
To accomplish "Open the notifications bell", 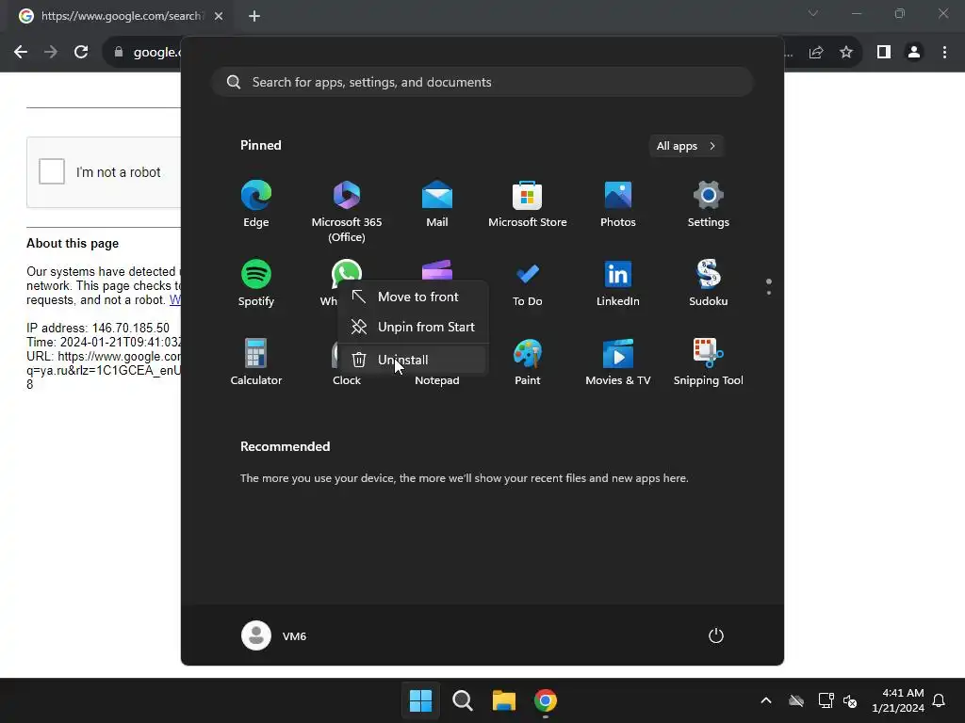I will click(940, 700).
